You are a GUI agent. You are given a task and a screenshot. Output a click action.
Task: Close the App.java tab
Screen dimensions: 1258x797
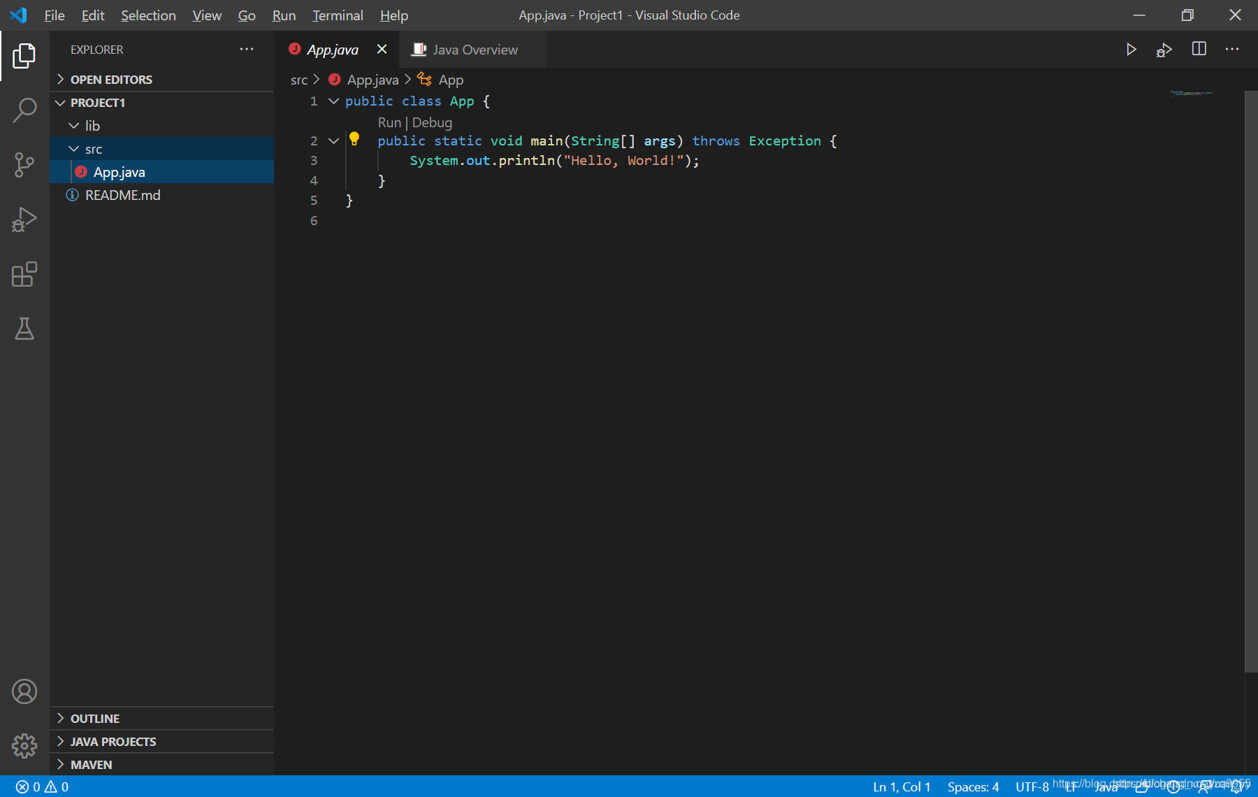pyautogui.click(x=382, y=49)
